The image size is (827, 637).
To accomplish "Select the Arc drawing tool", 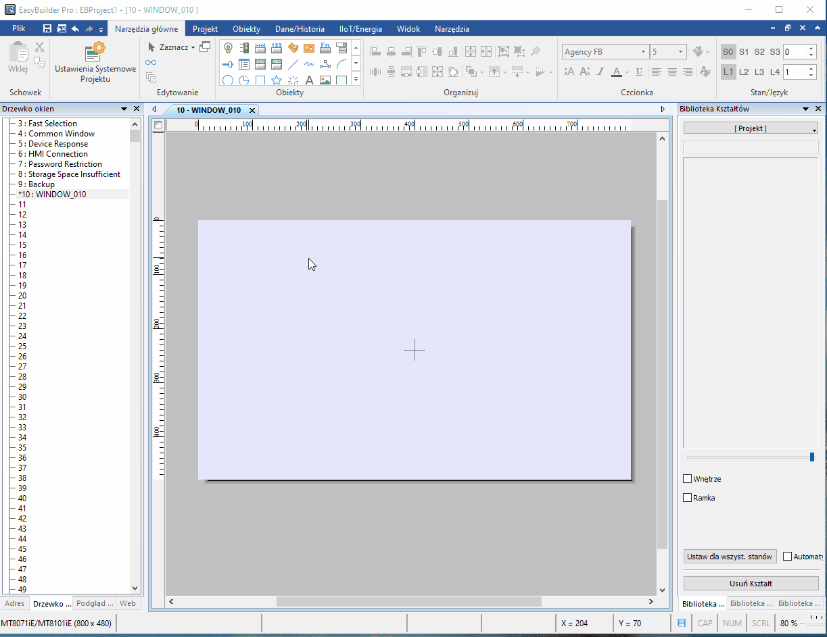I will (x=341, y=64).
